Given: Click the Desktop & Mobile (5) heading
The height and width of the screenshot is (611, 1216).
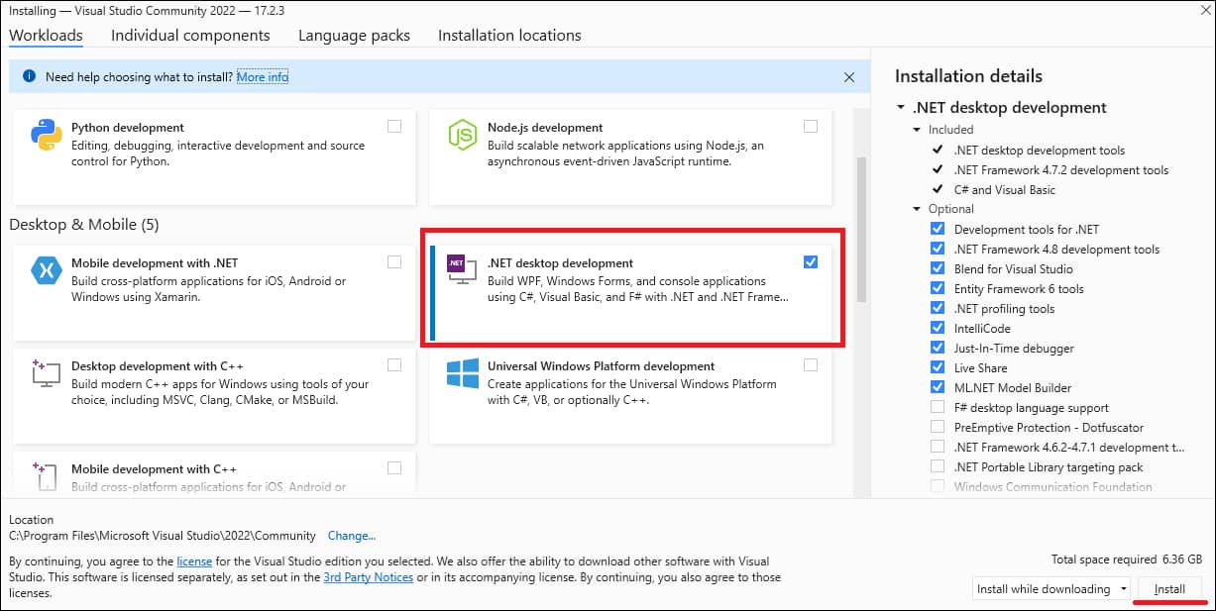Looking at the screenshot, I should click(84, 225).
